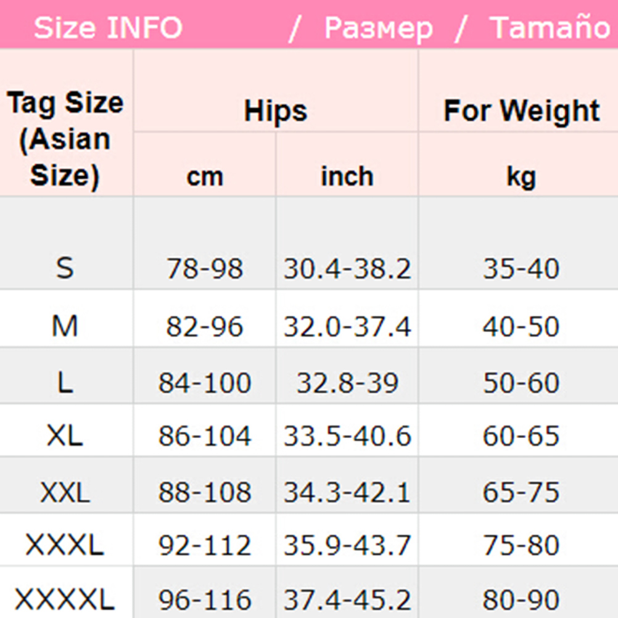Viewport: 618px width, 618px height.
Task: Click the 65-75 kg weight cell
Action: pyautogui.click(x=521, y=492)
